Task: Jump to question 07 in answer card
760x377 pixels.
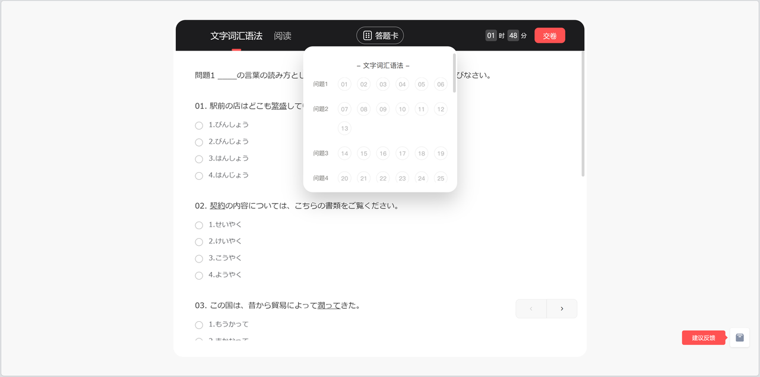Action: (344, 109)
